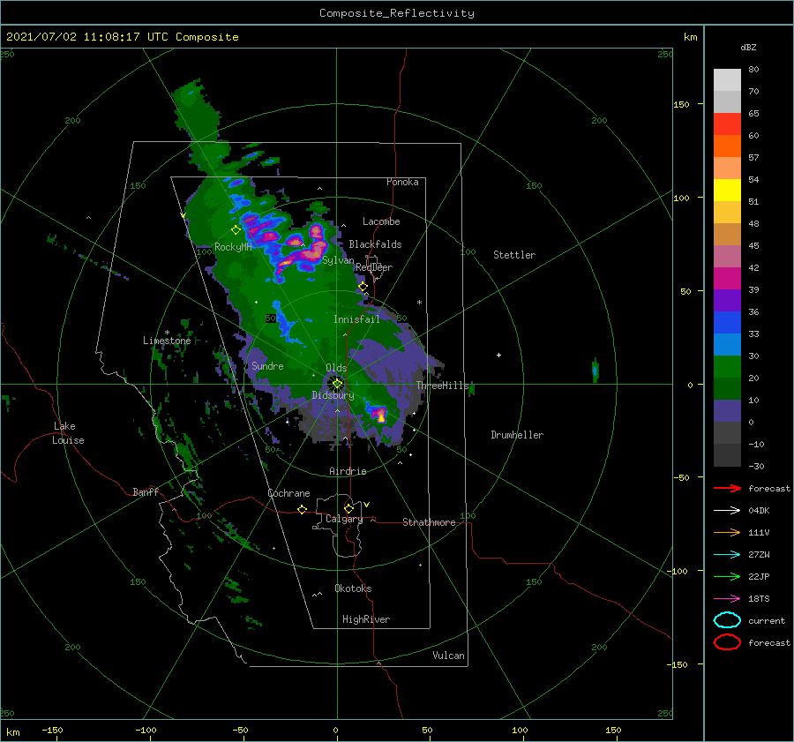Click the Strathmore label
The height and width of the screenshot is (742, 794).
[x=429, y=522]
